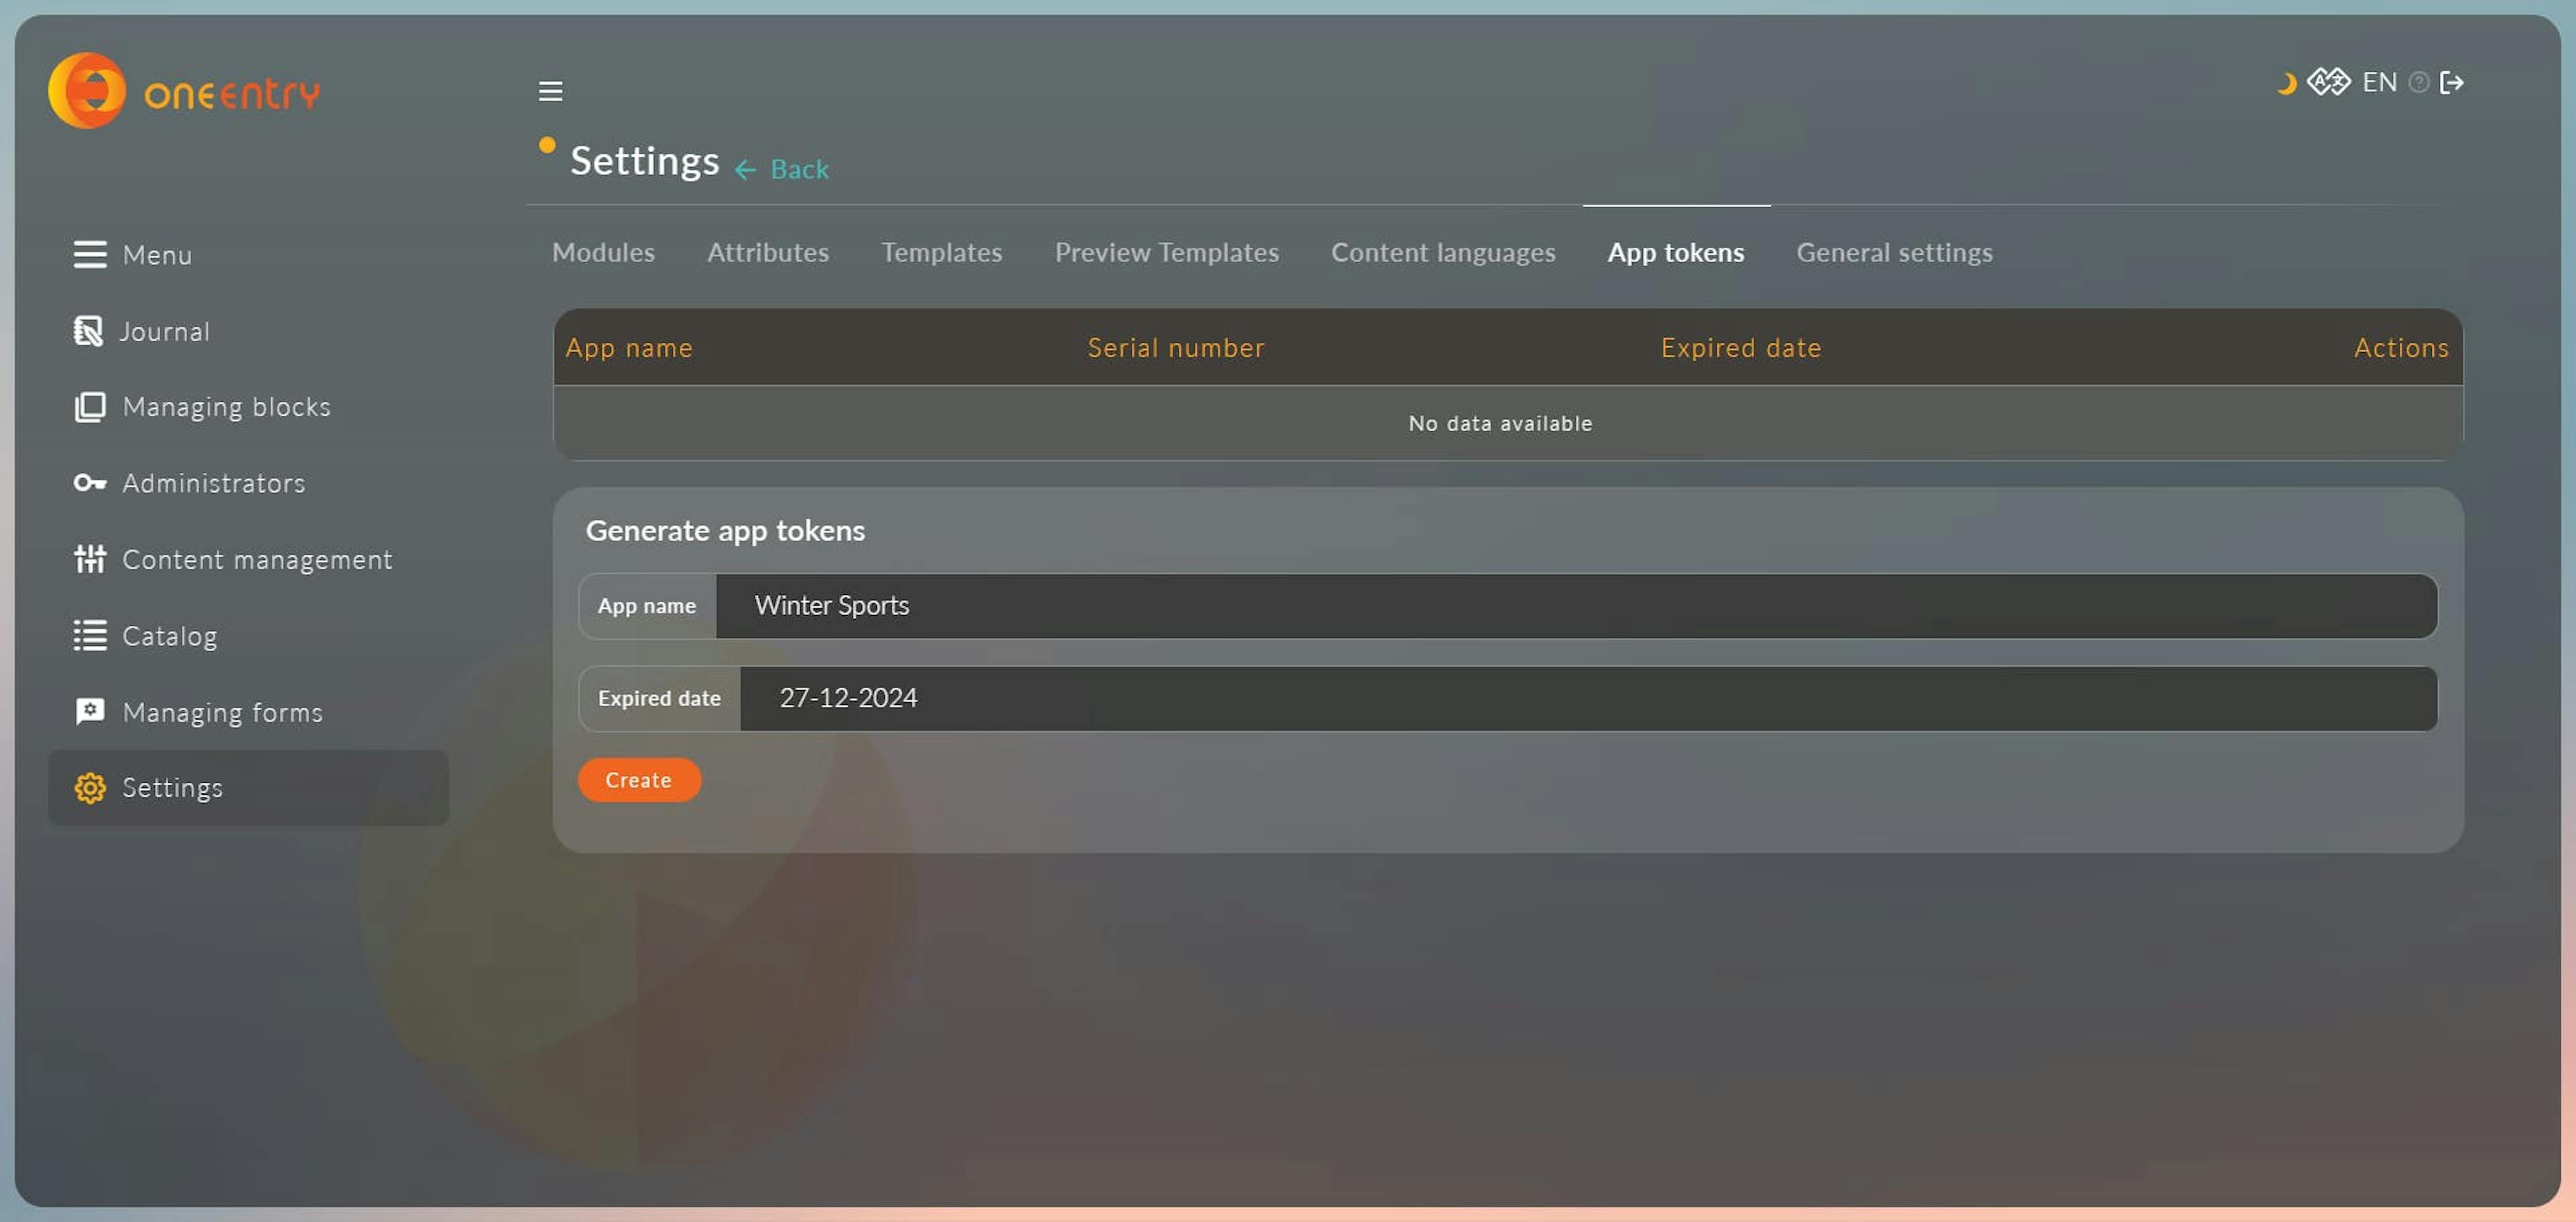This screenshot has width=2576, height=1222.
Task: Open the Menu section
Action: click(x=156, y=255)
